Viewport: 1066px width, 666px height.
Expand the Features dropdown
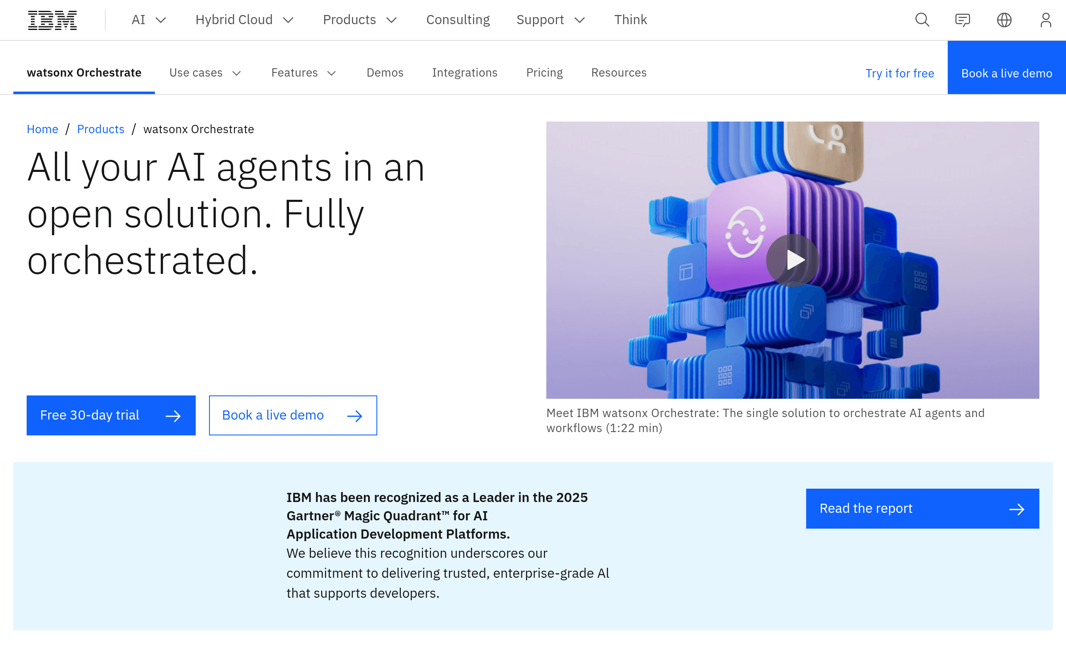pyautogui.click(x=304, y=73)
